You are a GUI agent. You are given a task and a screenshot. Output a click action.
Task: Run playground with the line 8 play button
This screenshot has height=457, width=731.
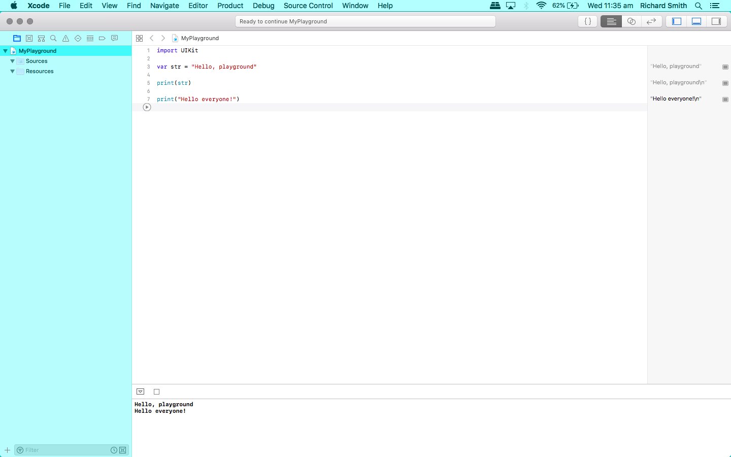pos(147,107)
